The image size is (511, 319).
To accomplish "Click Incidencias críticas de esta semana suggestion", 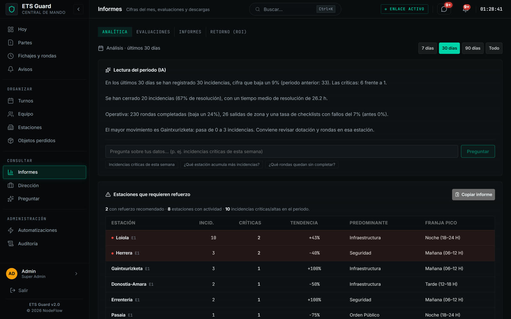I will point(141,165).
